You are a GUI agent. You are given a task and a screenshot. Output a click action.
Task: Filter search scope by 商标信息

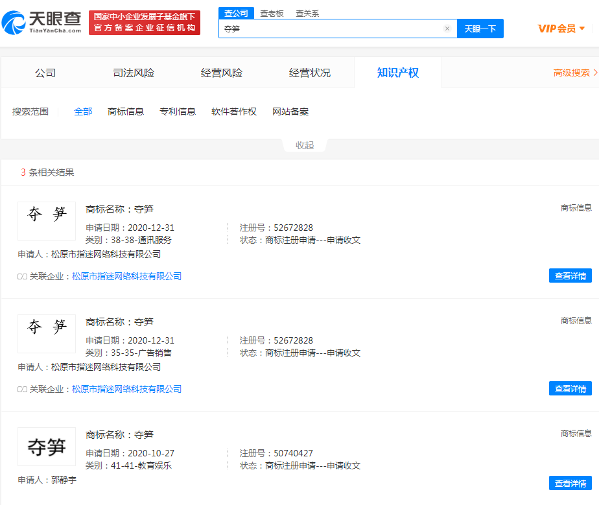tap(126, 112)
